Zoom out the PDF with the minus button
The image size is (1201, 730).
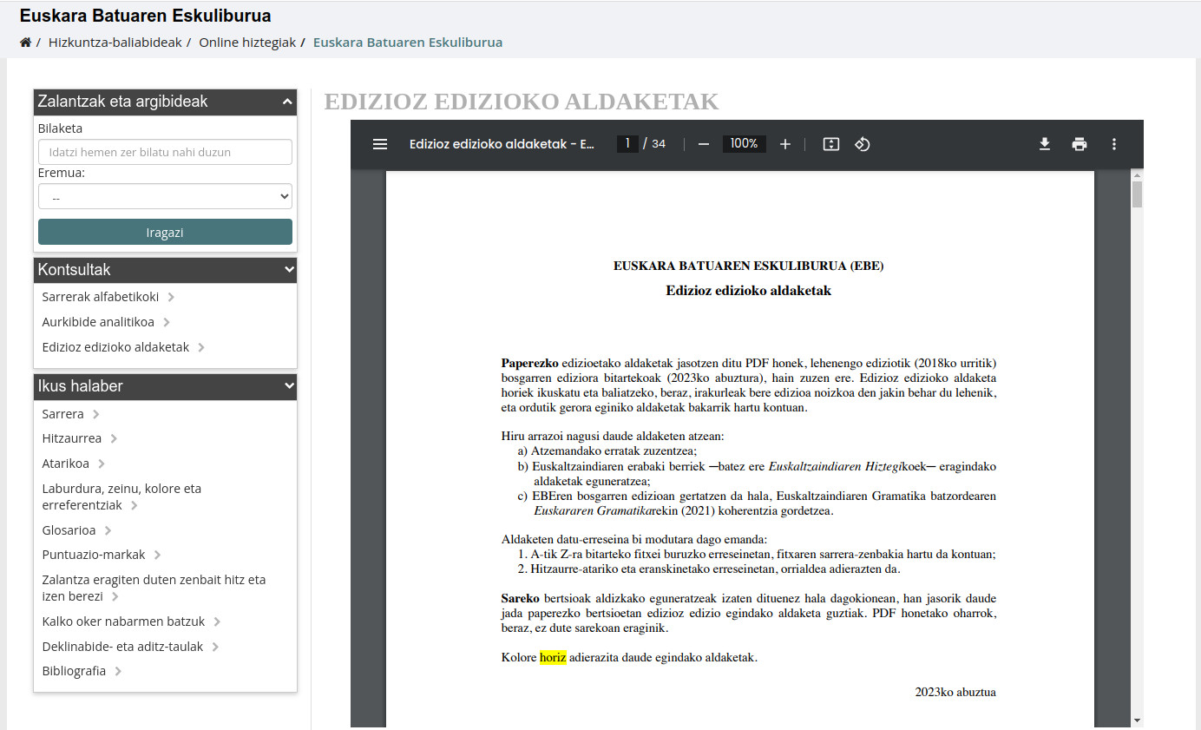pyautogui.click(x=704, y=144)
